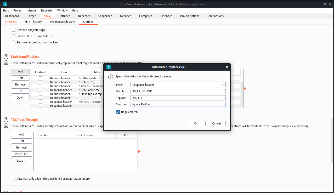Image resolution: width=334 pixels, height=193 pixels.
Task: Close the Add match/replace rule dialog
Action: pyautogui.click(x=227, y=67)
